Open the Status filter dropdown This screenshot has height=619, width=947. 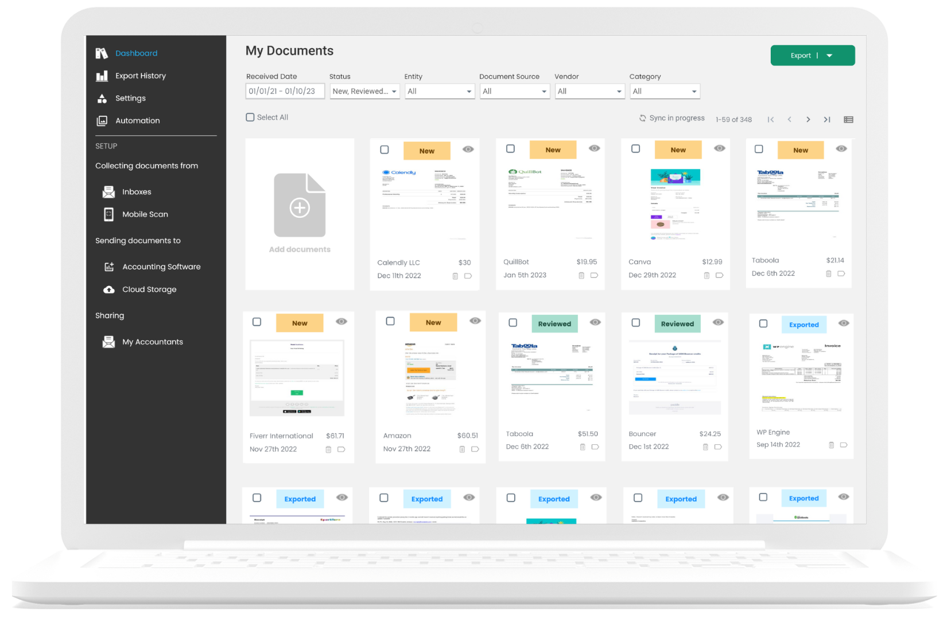point(364,91)
